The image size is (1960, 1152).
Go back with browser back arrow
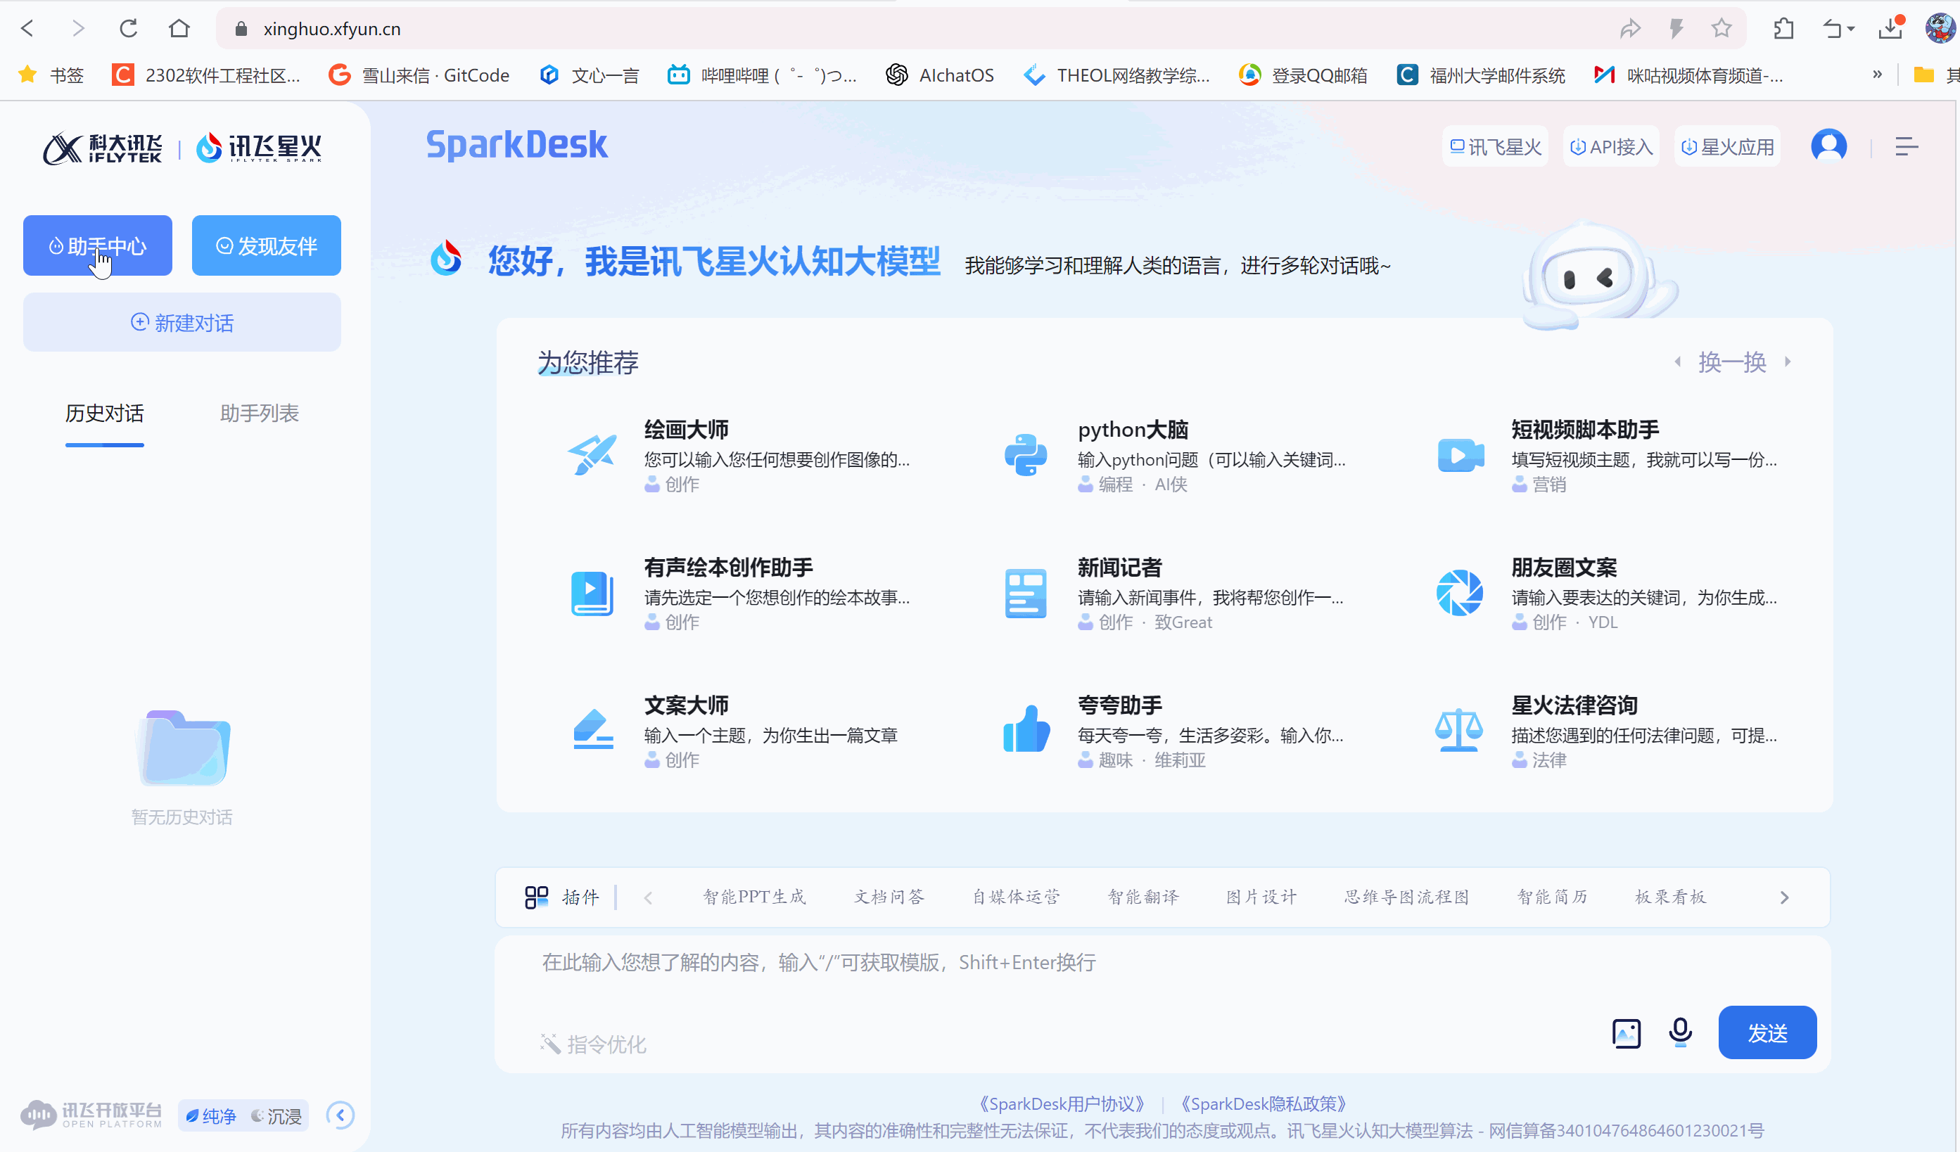[x=28, y=29]
